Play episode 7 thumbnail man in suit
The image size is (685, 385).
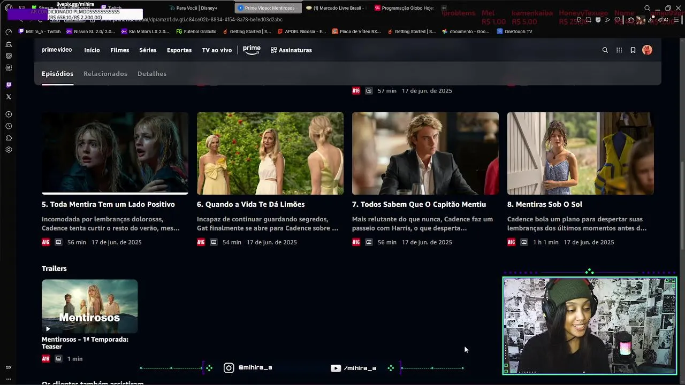coord(425,153)
